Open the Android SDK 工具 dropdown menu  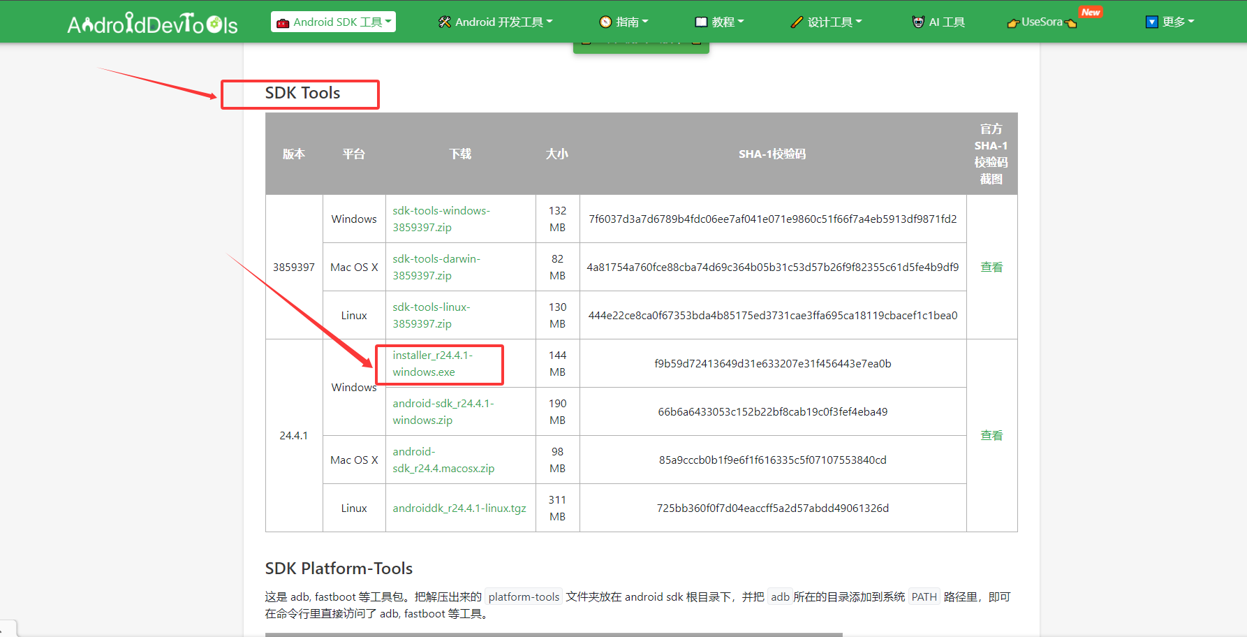333,22
